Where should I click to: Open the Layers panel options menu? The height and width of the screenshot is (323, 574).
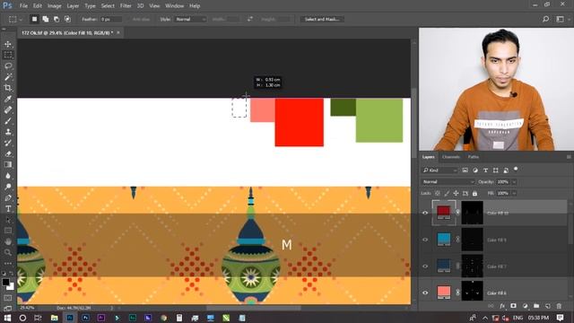pyautogui.click(x=569, y=157)
